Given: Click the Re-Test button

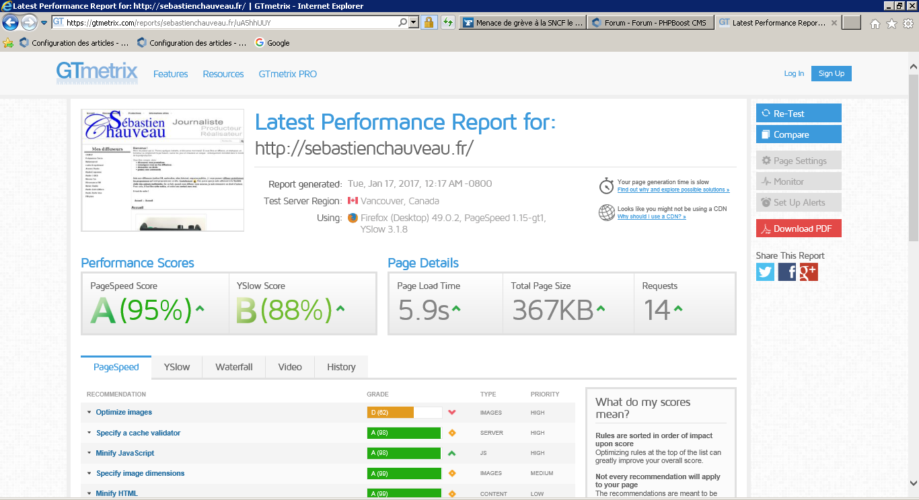Looking at the screenshot, I should click(798, 114).
